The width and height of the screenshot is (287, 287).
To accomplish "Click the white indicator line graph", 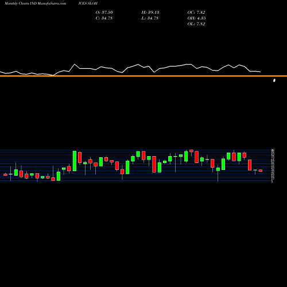I will point(130,69).
